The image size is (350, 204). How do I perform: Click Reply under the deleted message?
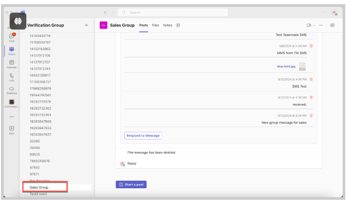pyautogui.click(x=132, y=163)
